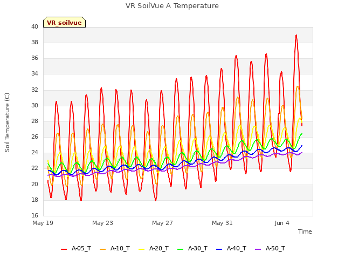Click the orange A-10_T legend swatch
The width and height of the screenshot is (345, 259).
pos(103,249)
